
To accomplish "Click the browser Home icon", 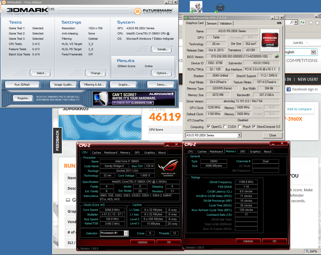I will coord(311,23).
